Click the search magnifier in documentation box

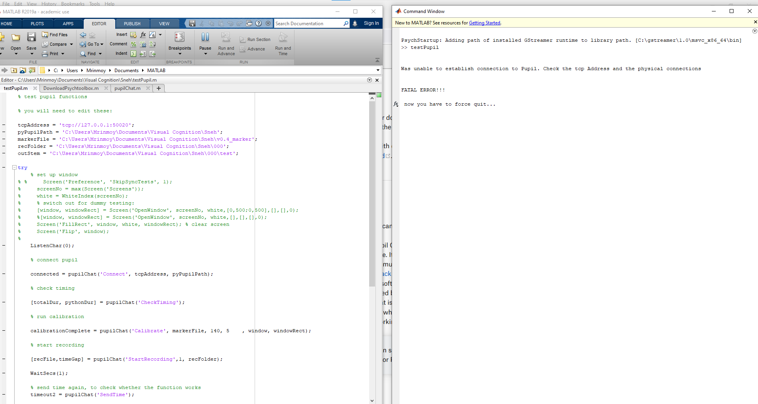346,24
